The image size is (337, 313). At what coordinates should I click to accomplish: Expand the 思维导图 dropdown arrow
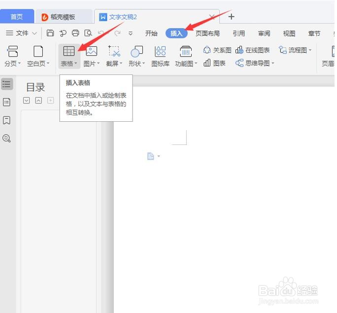[273, 63]
